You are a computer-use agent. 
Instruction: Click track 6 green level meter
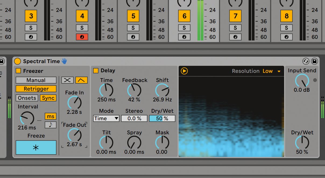click(200, 20)
